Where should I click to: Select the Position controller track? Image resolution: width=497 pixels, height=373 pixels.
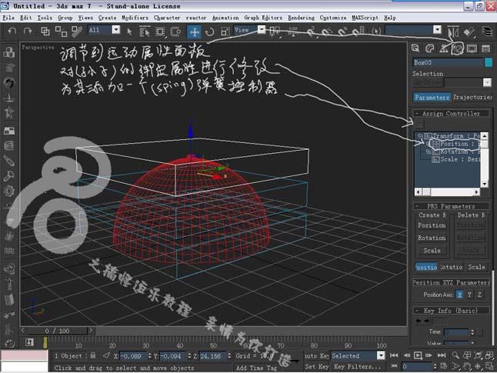coord(455,144)
